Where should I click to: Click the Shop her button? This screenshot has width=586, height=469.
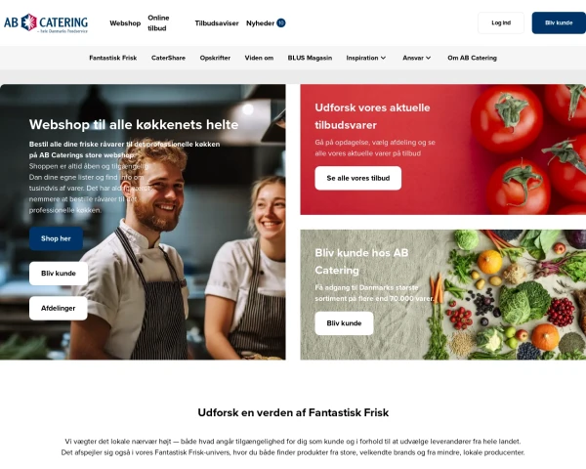(x=56, y=238)
